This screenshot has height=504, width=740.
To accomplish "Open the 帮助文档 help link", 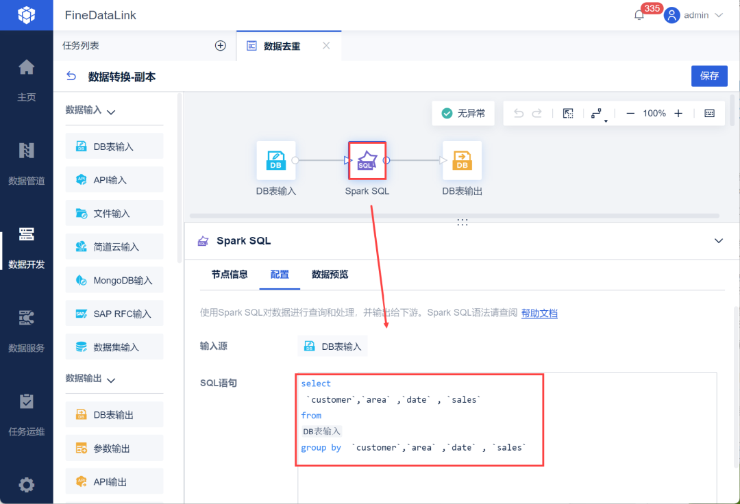I will [539, 313].
